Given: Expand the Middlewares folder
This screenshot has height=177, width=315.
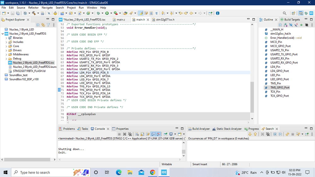Looking at the screenshot, I should [6, 54].
